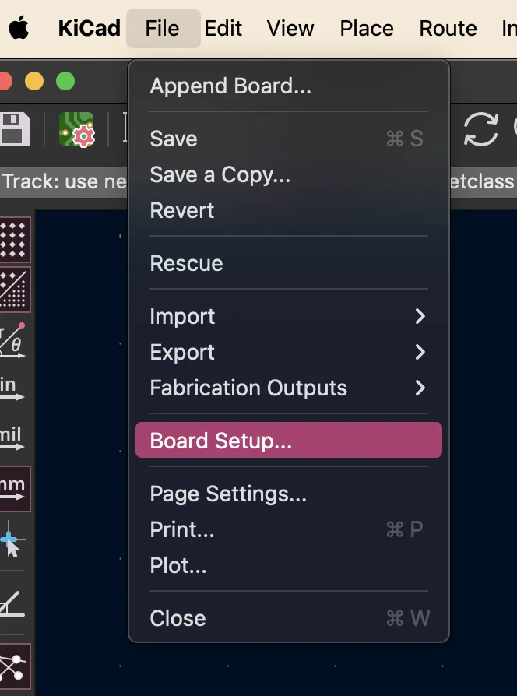Click the refresh arrows toolbar icon

(480, 130)
